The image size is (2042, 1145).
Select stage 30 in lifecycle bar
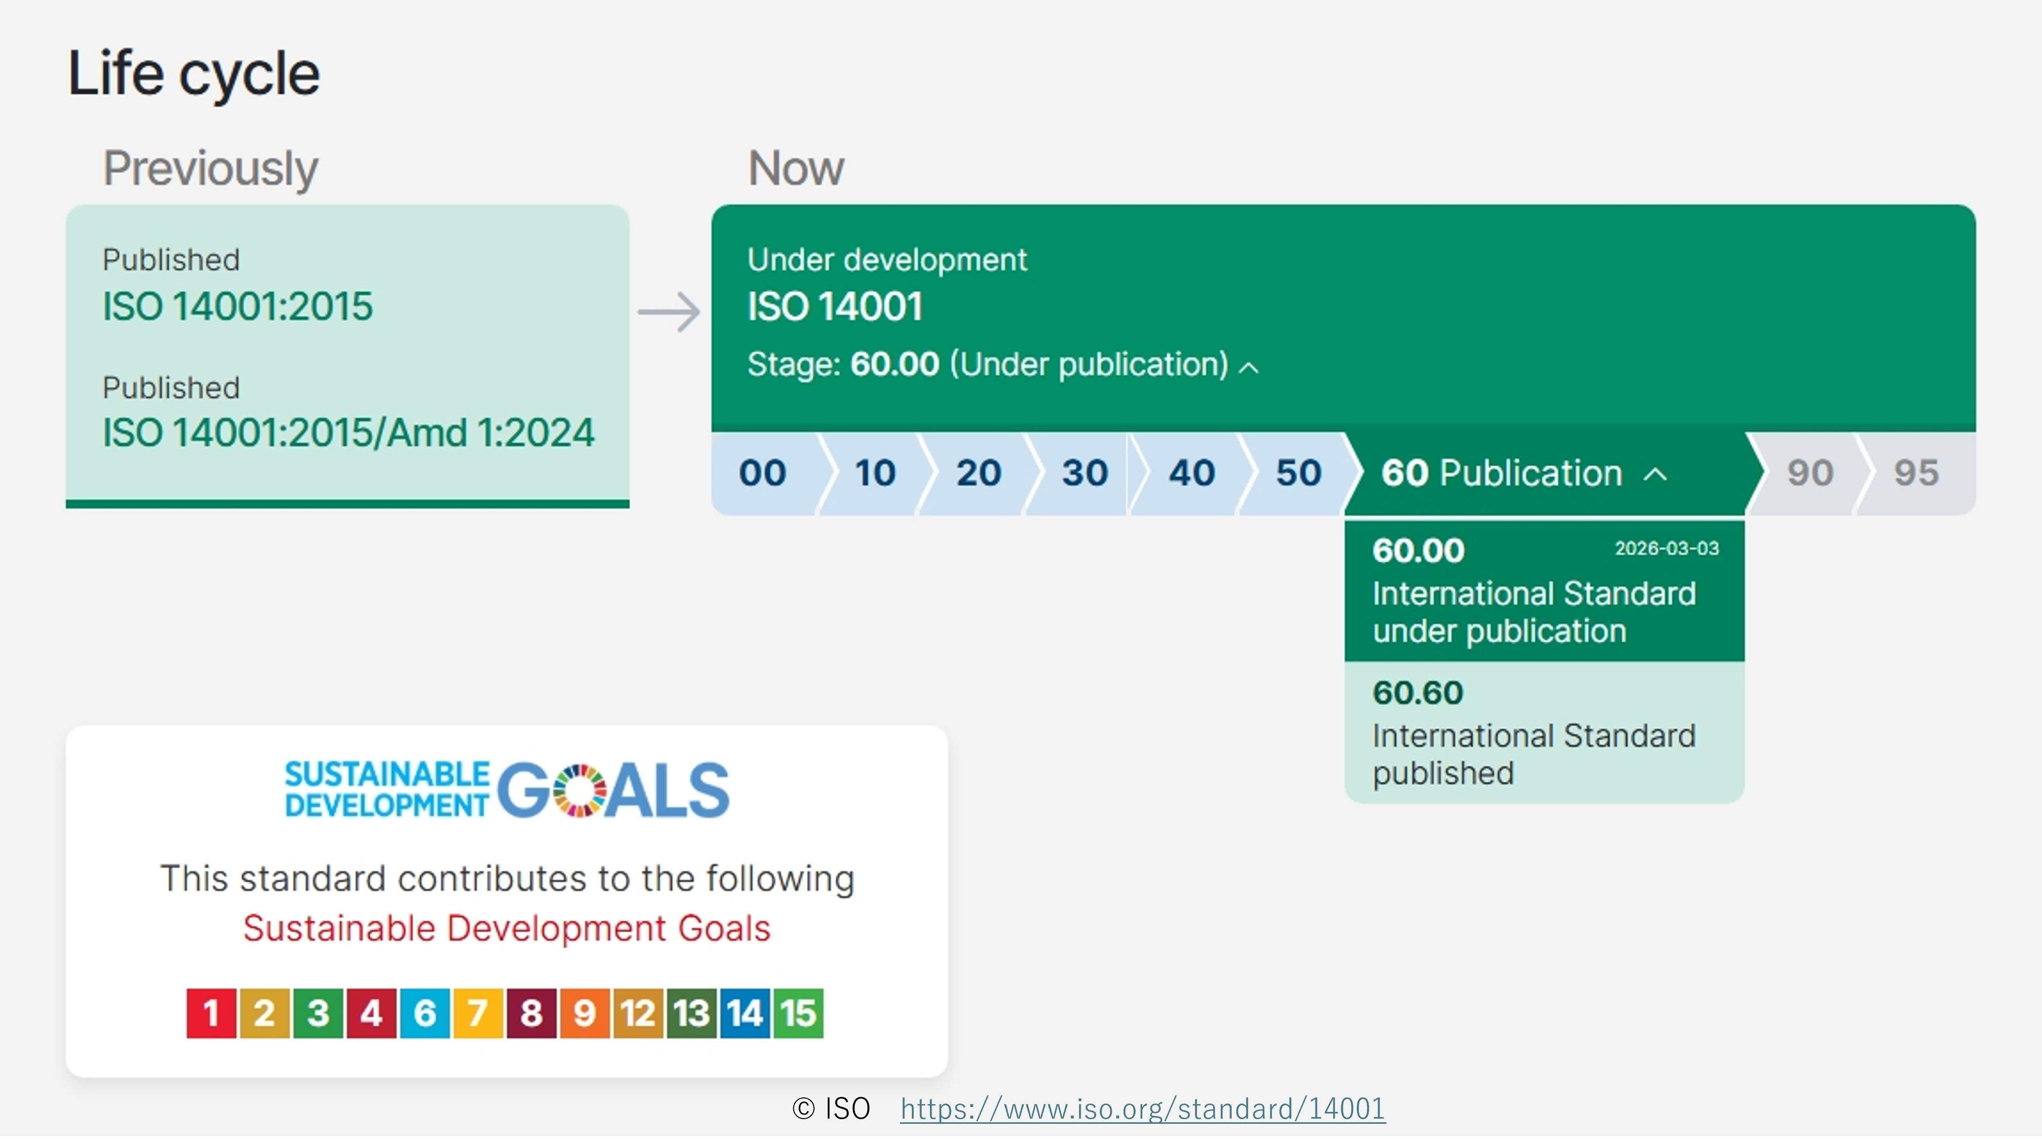[x=1085, y=474]
